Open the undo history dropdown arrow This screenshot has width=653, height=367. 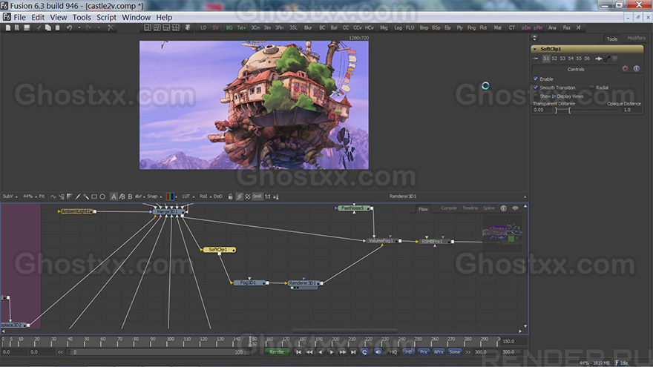(79, 28)
